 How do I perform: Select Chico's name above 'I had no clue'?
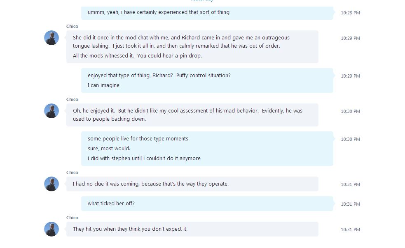[72, 172]
